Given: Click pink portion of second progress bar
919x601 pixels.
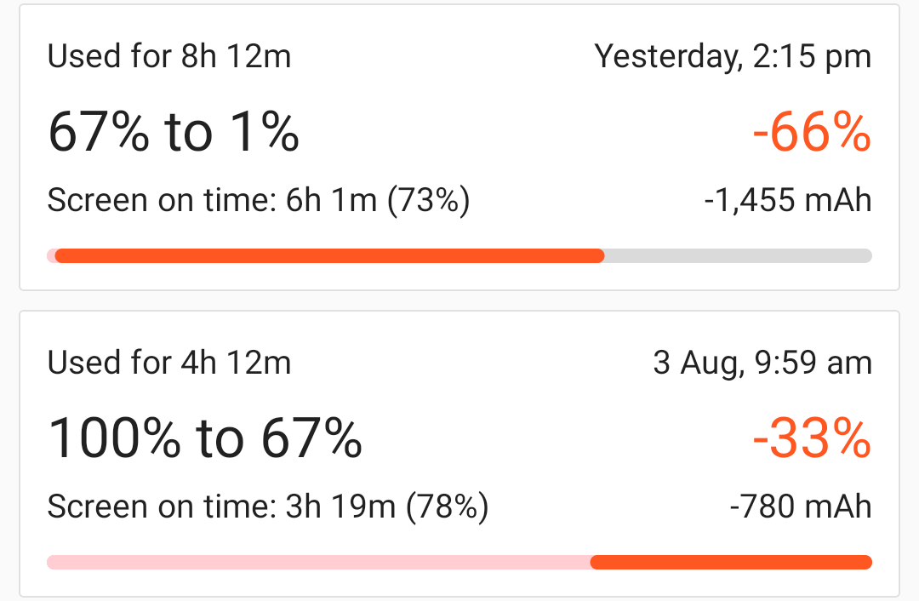Looking at the screenshot, I should pyautogui.click(x=318, y=563).
